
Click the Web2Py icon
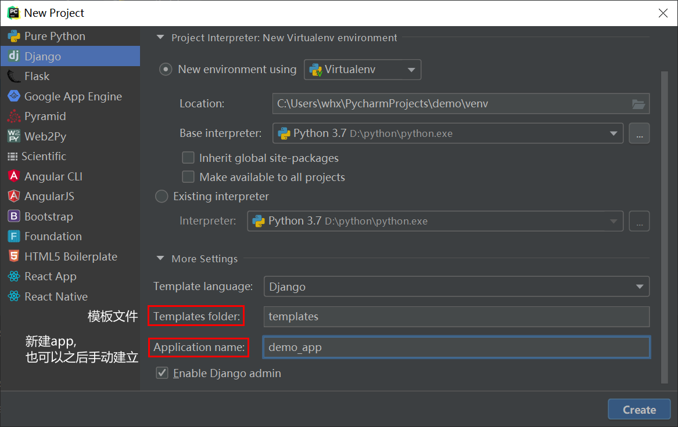pyautogui.click(x=14, y=136)
